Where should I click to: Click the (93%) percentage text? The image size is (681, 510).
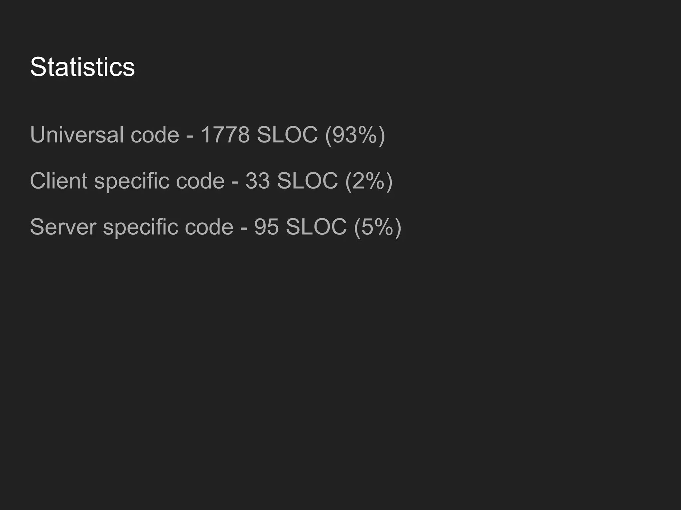(x=355, y=135)
